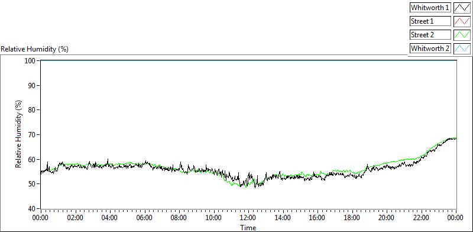This screenshot has height=232, width=473.
Task: Click the Whitworth 2 blue line icon
Action: (x=462, y=48)
